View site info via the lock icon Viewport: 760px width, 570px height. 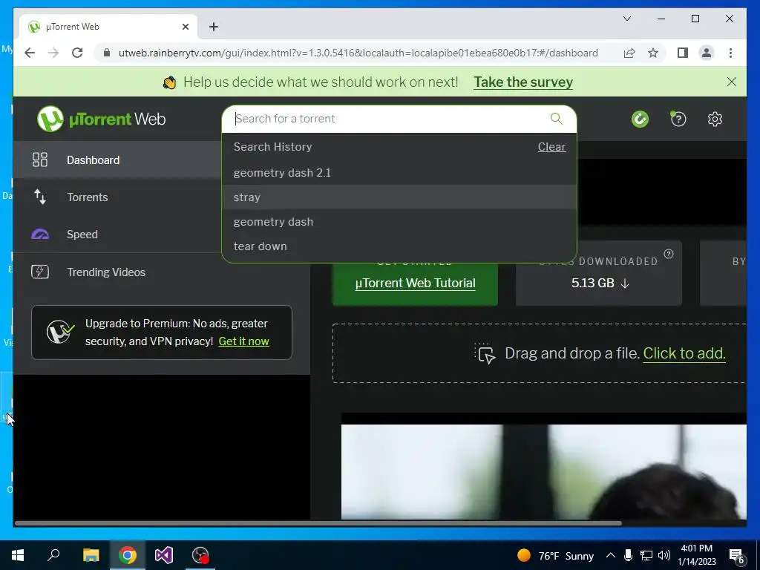(x=107, y=53)
